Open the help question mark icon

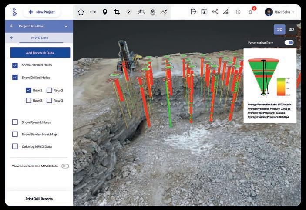tap(238, 12)
